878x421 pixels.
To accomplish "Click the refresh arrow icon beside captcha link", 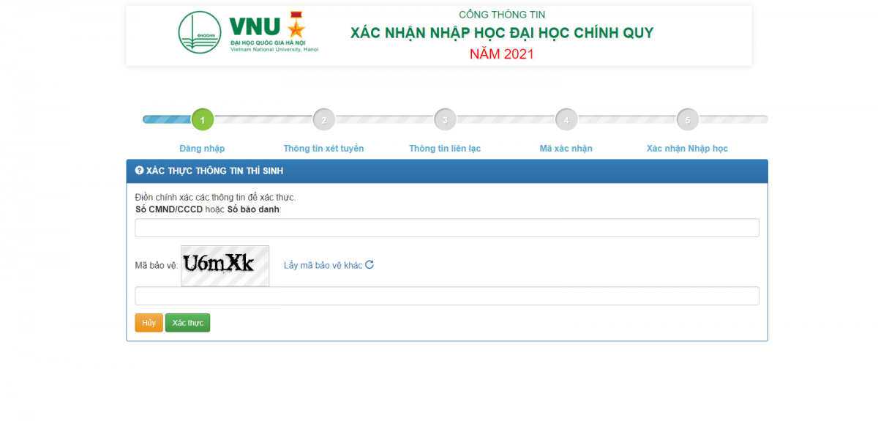I will pos(369,265).
